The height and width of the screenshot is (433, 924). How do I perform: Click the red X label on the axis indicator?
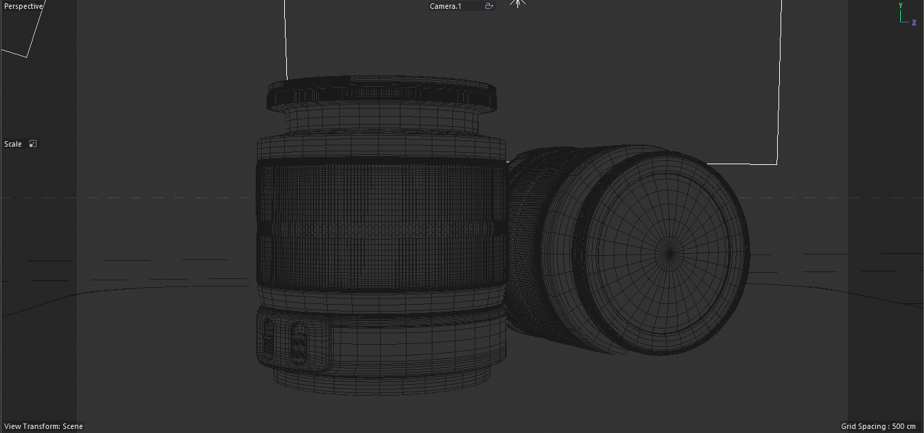point(914,22)
